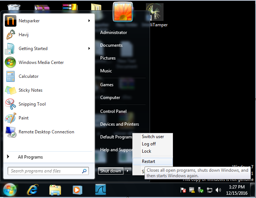Click the Shut down button
Screen dimensions: 256x198
pyautogui.click(x=111, y=171)
